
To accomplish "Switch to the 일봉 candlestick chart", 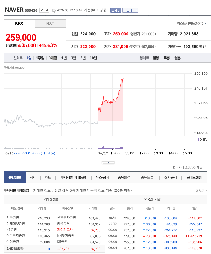I will [x=156, y=58].
